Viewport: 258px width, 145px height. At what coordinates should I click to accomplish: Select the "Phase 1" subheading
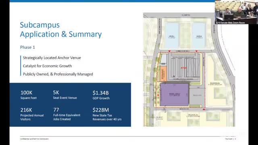27,48
